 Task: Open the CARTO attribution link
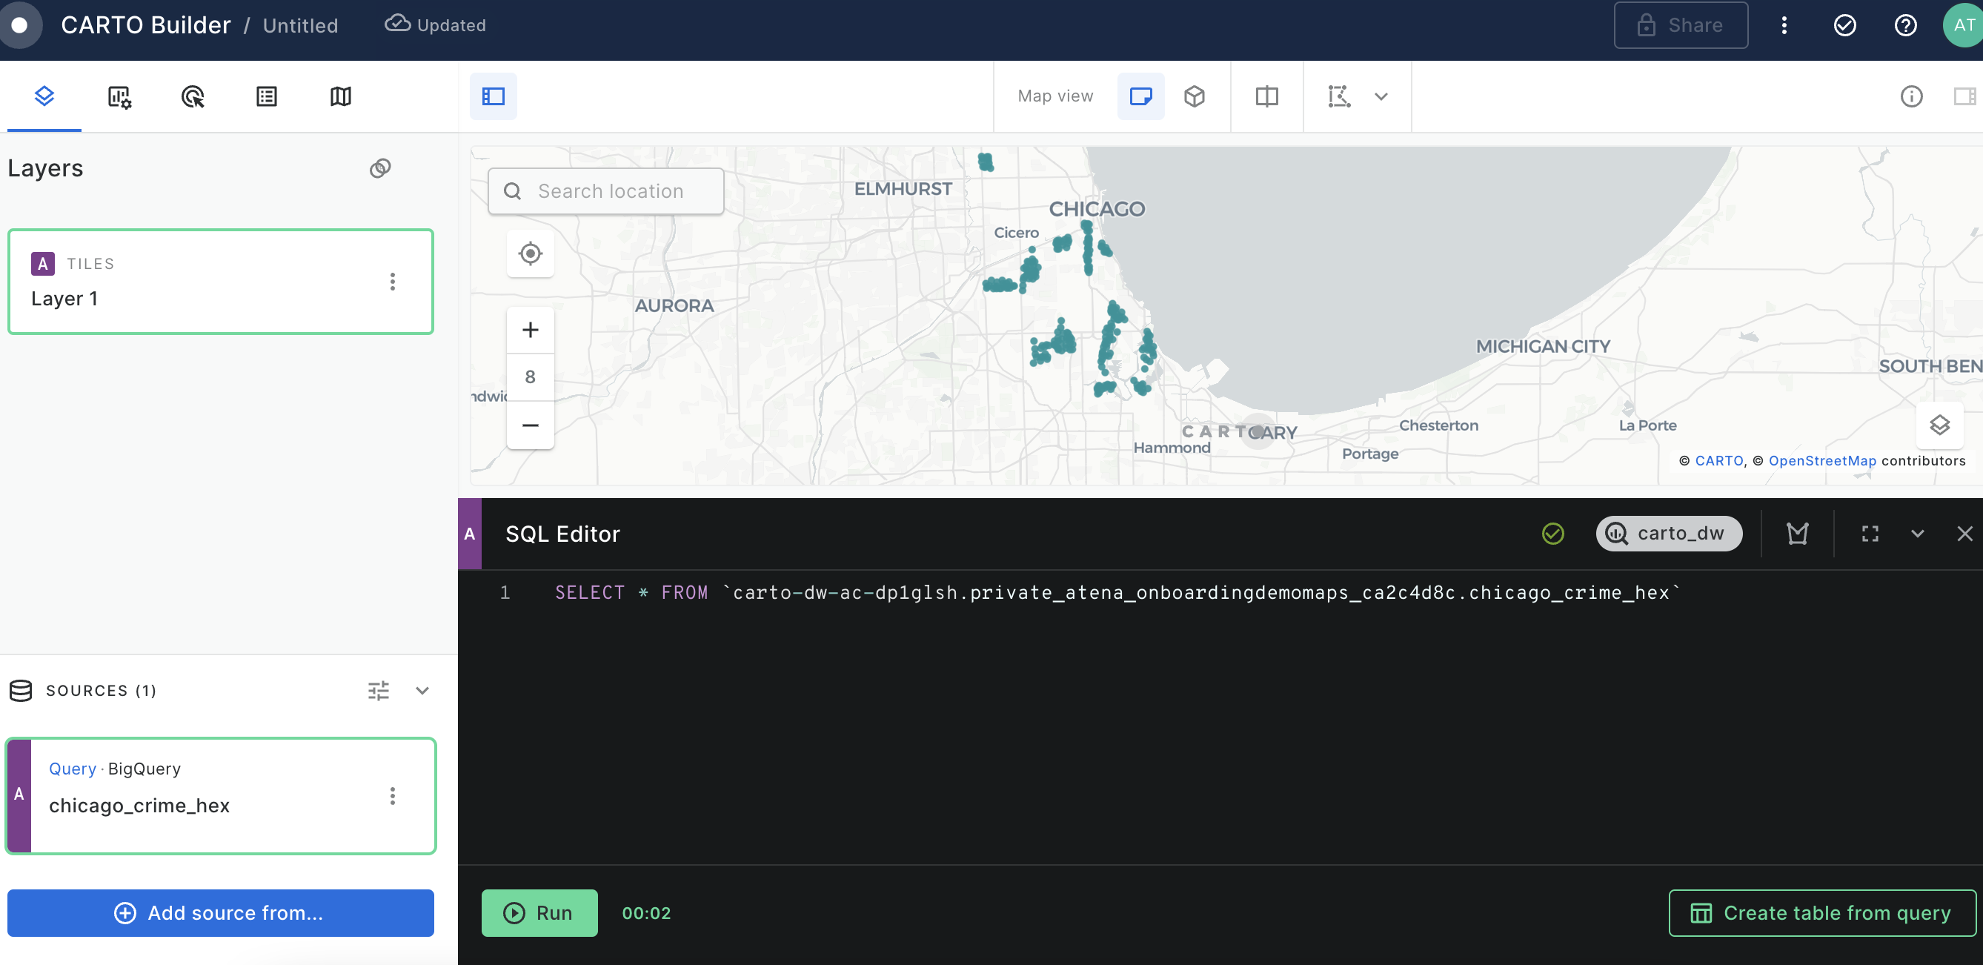coord(1719,460)
